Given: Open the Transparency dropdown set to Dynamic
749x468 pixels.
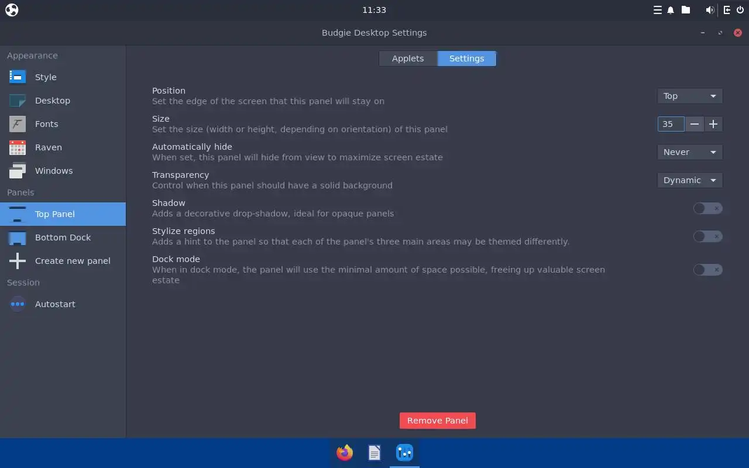Looking at the screenshot, I should tap(690, 180).
